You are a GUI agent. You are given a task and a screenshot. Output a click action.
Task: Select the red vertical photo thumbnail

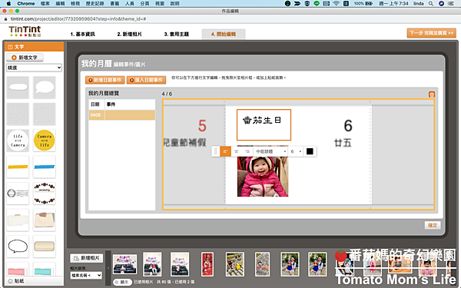pos(207,264)
